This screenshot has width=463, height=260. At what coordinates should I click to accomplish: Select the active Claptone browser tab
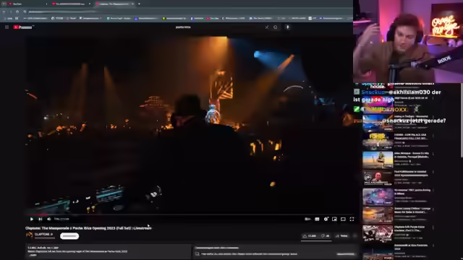tap(114, 4)
